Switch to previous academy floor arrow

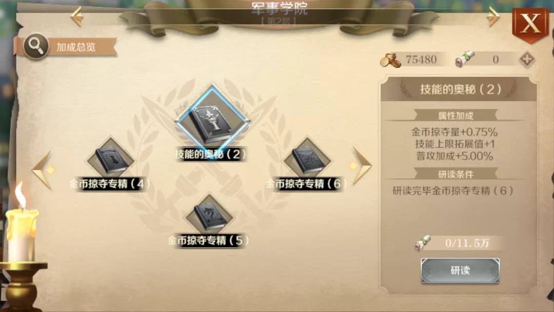(77, 16)
